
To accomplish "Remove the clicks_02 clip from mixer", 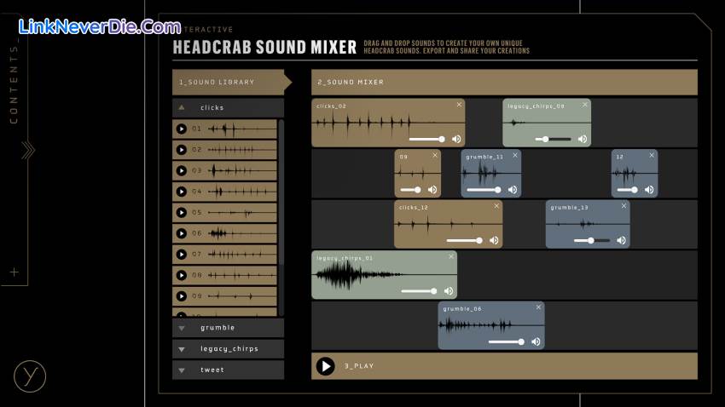I will [x=459, y=105].
